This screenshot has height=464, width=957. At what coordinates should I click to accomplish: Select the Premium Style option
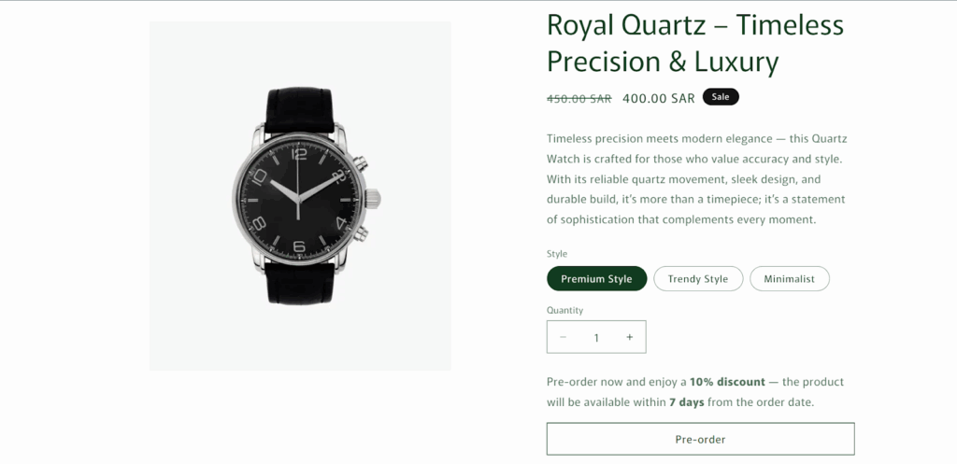pyautogui.click(x=596, y=279)
